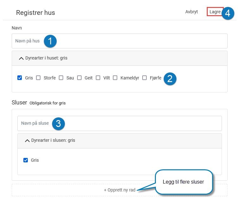Cancel registration with Avbryt

[192, 12]
